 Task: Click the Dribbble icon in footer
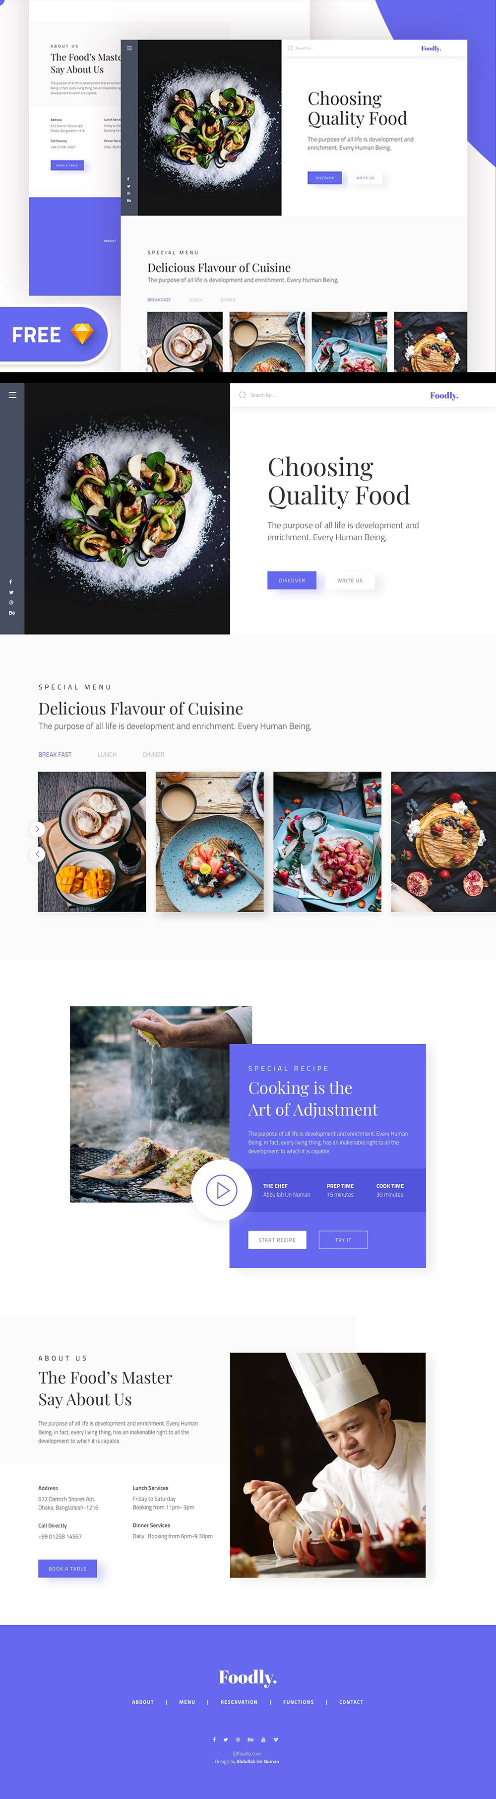238,1739
